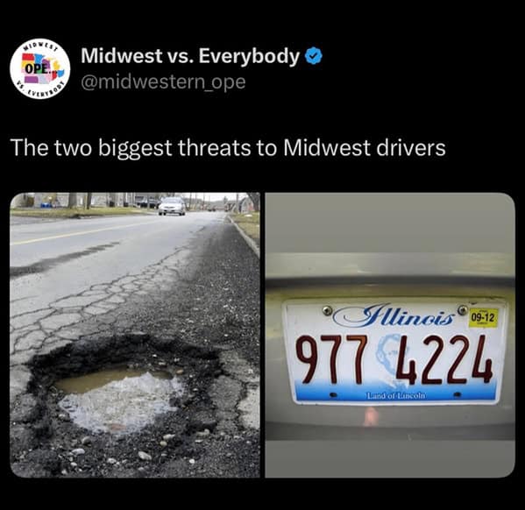The height and width of the screenshot is (510, 525).
Task: Open the Midwest vs. Everybody profile avatar
Action: (x=40, y=68)
